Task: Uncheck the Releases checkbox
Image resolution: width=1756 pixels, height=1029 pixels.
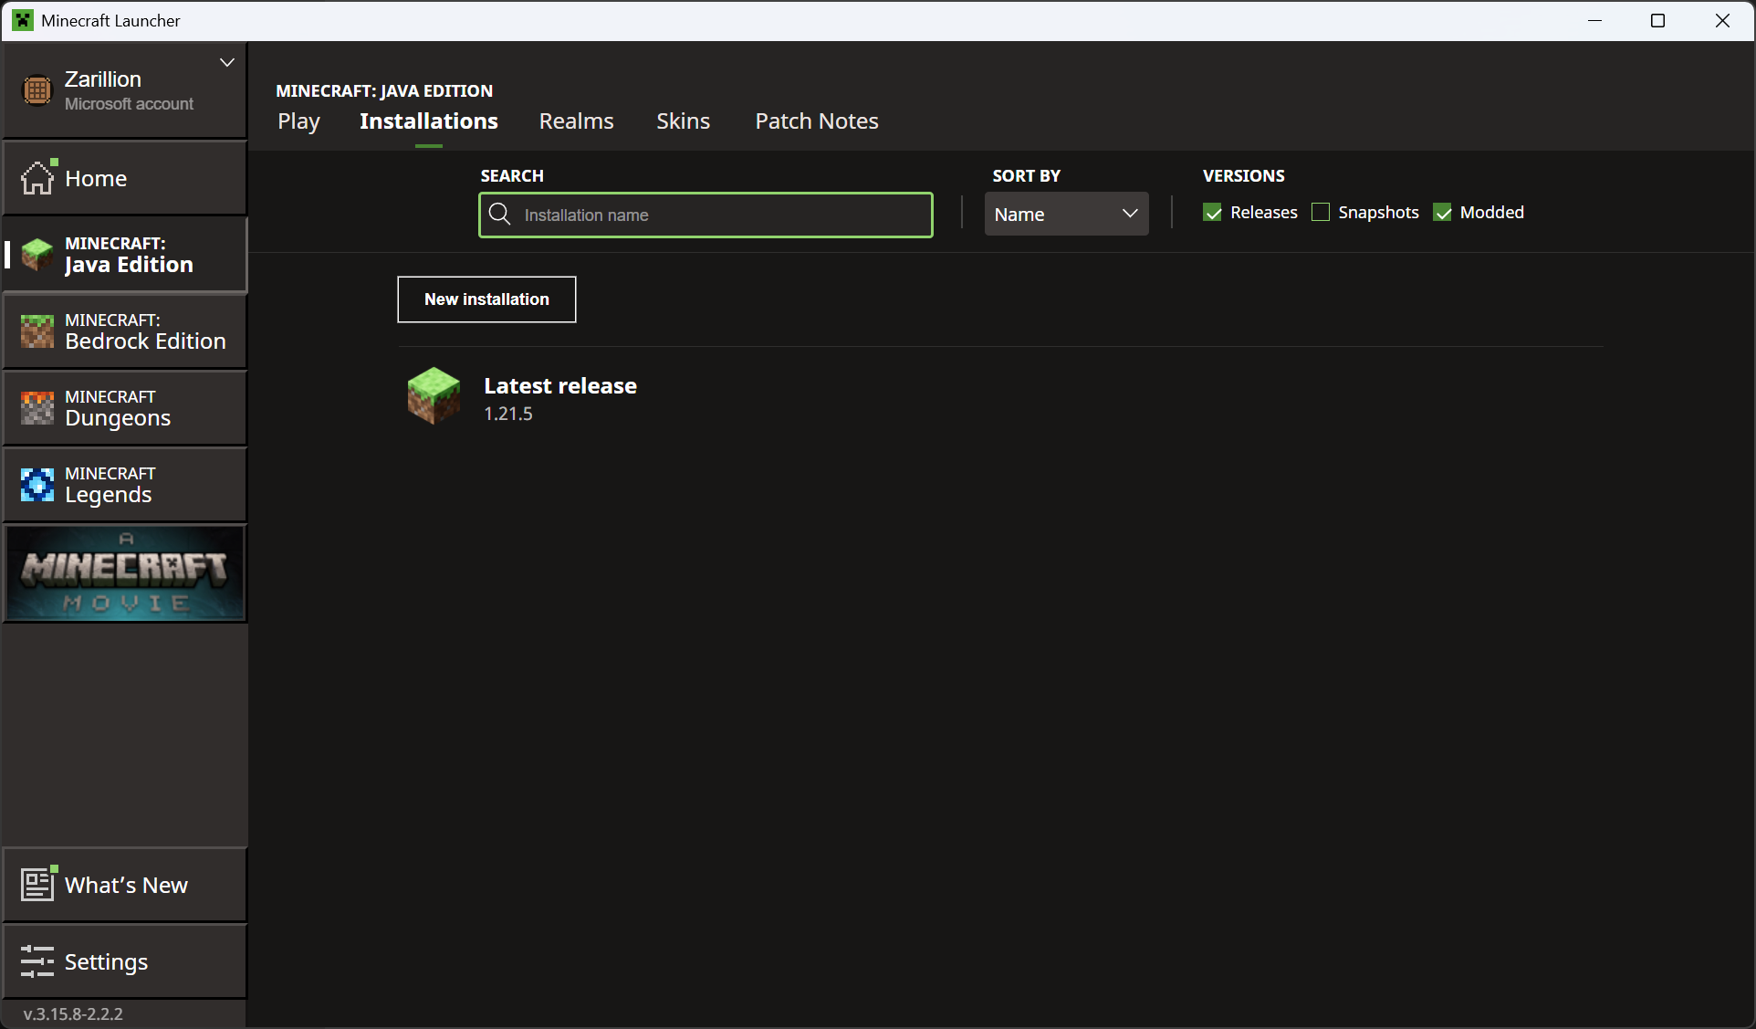Action: (1212, 213)
